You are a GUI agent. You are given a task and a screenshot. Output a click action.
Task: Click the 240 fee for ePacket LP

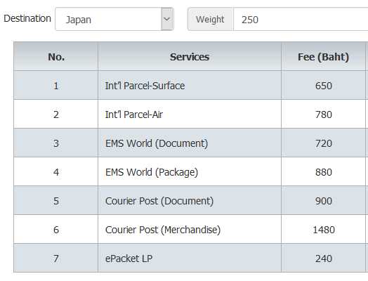pyautogui.click(x=323, y=259)
